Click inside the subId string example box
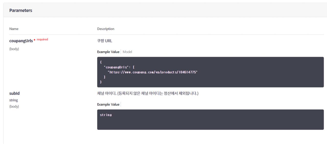Image resolution: width=327 pixels, height=144 pixels. (211, 120)
